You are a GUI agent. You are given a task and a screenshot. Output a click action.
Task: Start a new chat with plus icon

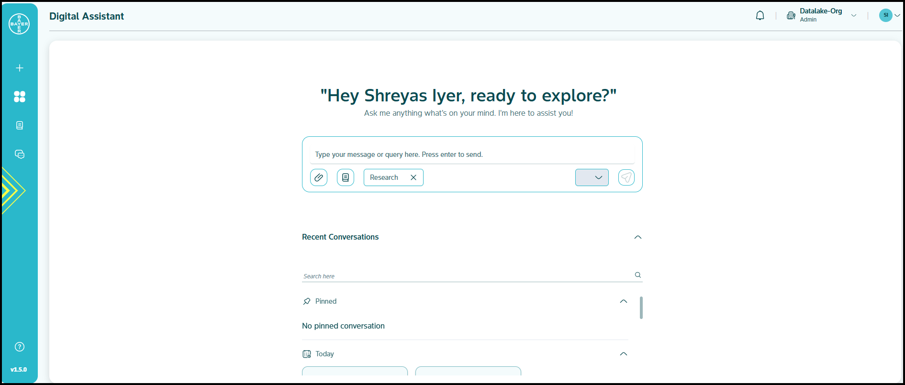click(20, 68)
